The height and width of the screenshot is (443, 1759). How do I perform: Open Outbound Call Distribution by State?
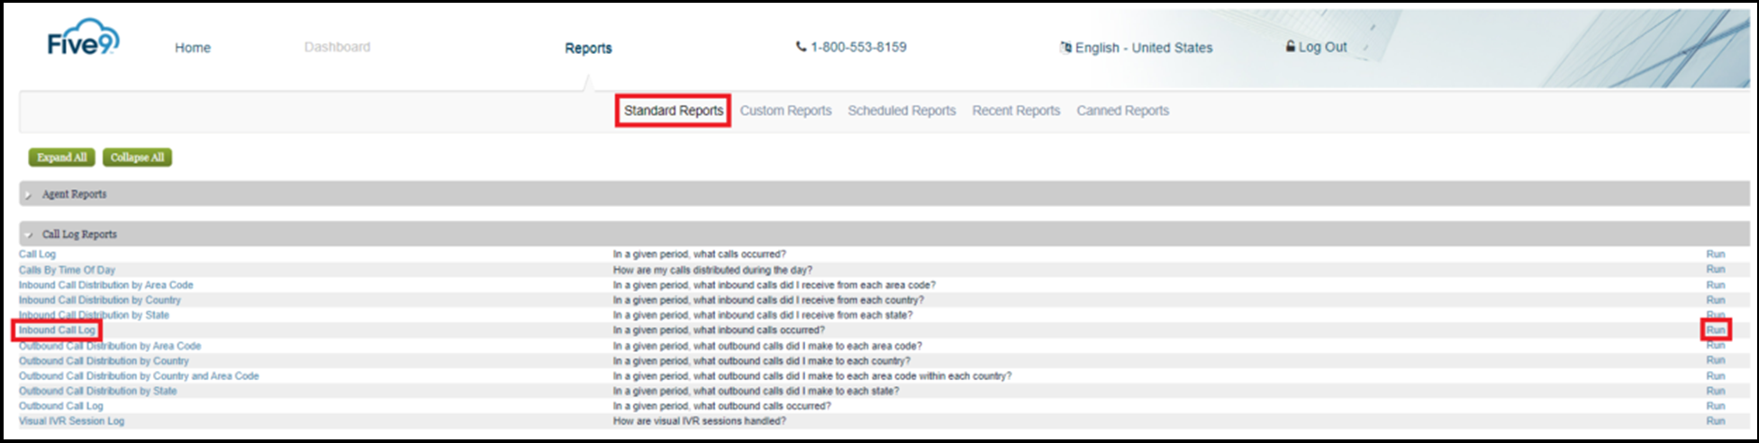pos(97,392)
